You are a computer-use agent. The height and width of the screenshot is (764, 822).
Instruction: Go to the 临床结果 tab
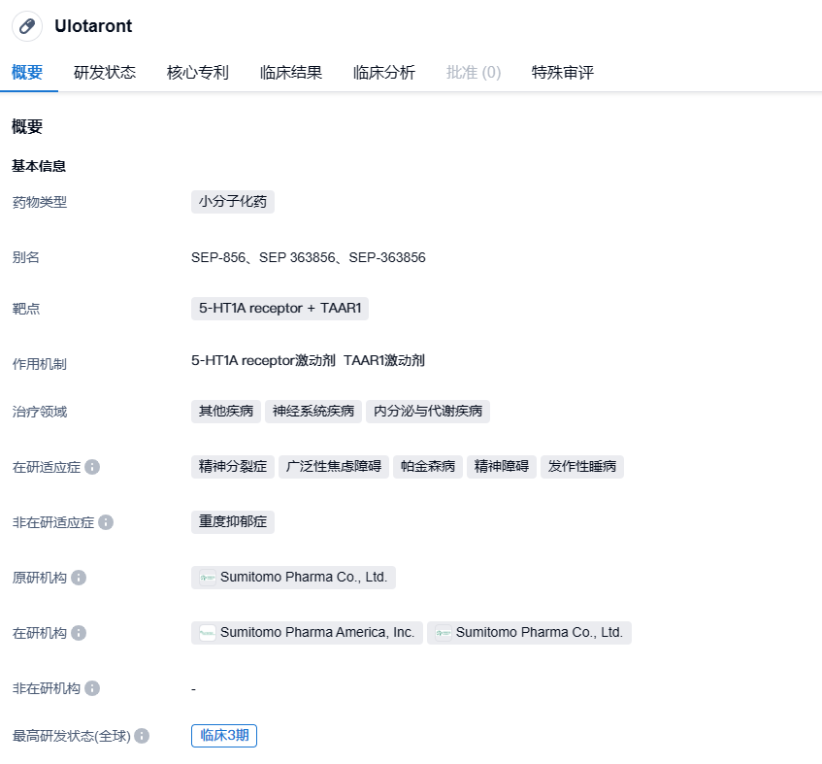tap(291, 73)
